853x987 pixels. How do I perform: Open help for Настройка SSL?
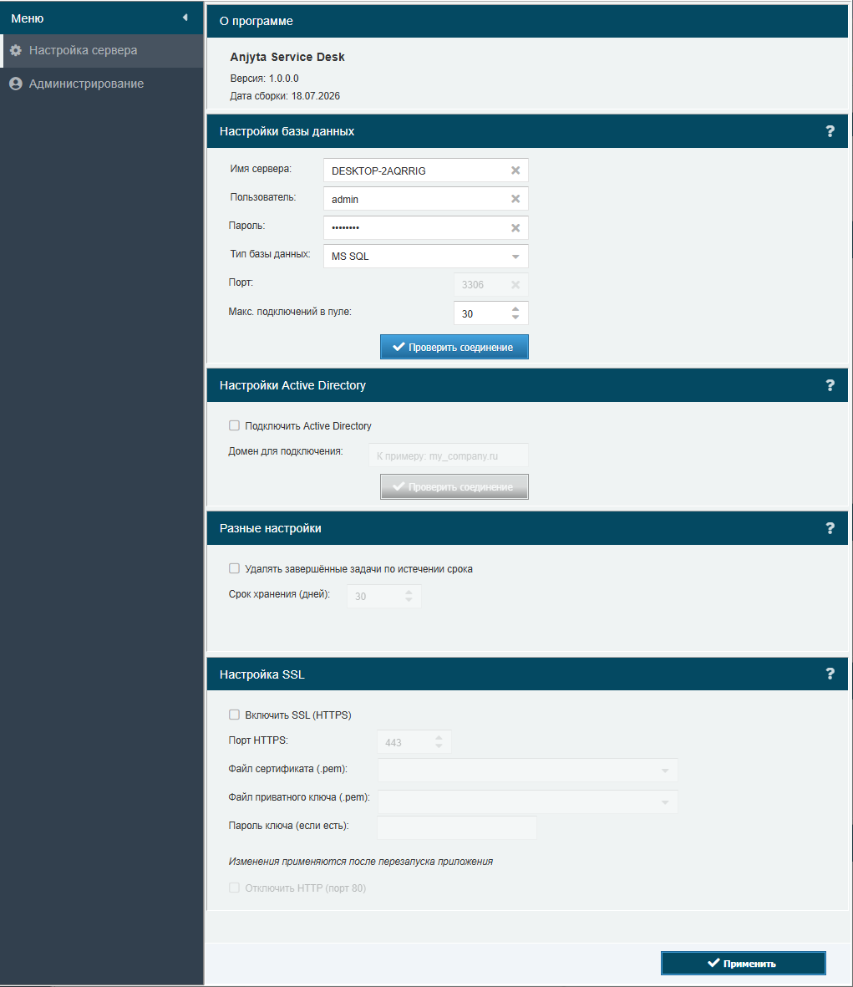coord(830,674)
